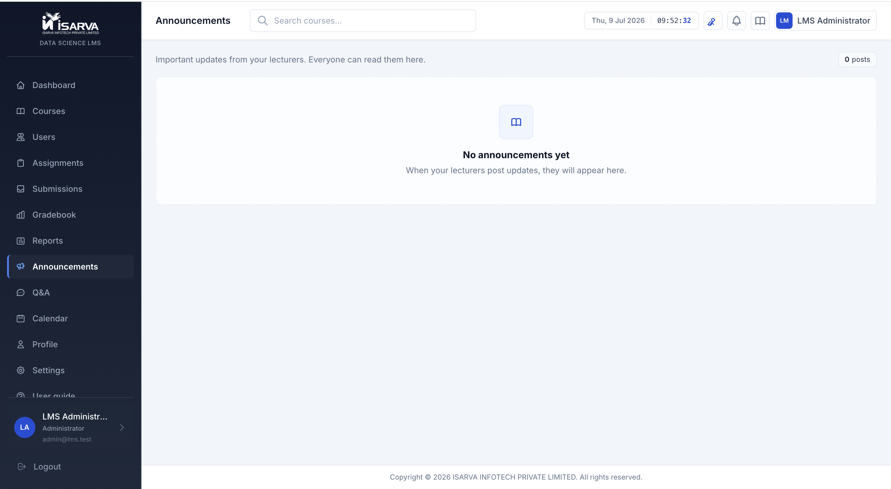The height and width of the screenshot is (489, 891).
Task: Click the search magnifier icon
Action: click(263, 21)
